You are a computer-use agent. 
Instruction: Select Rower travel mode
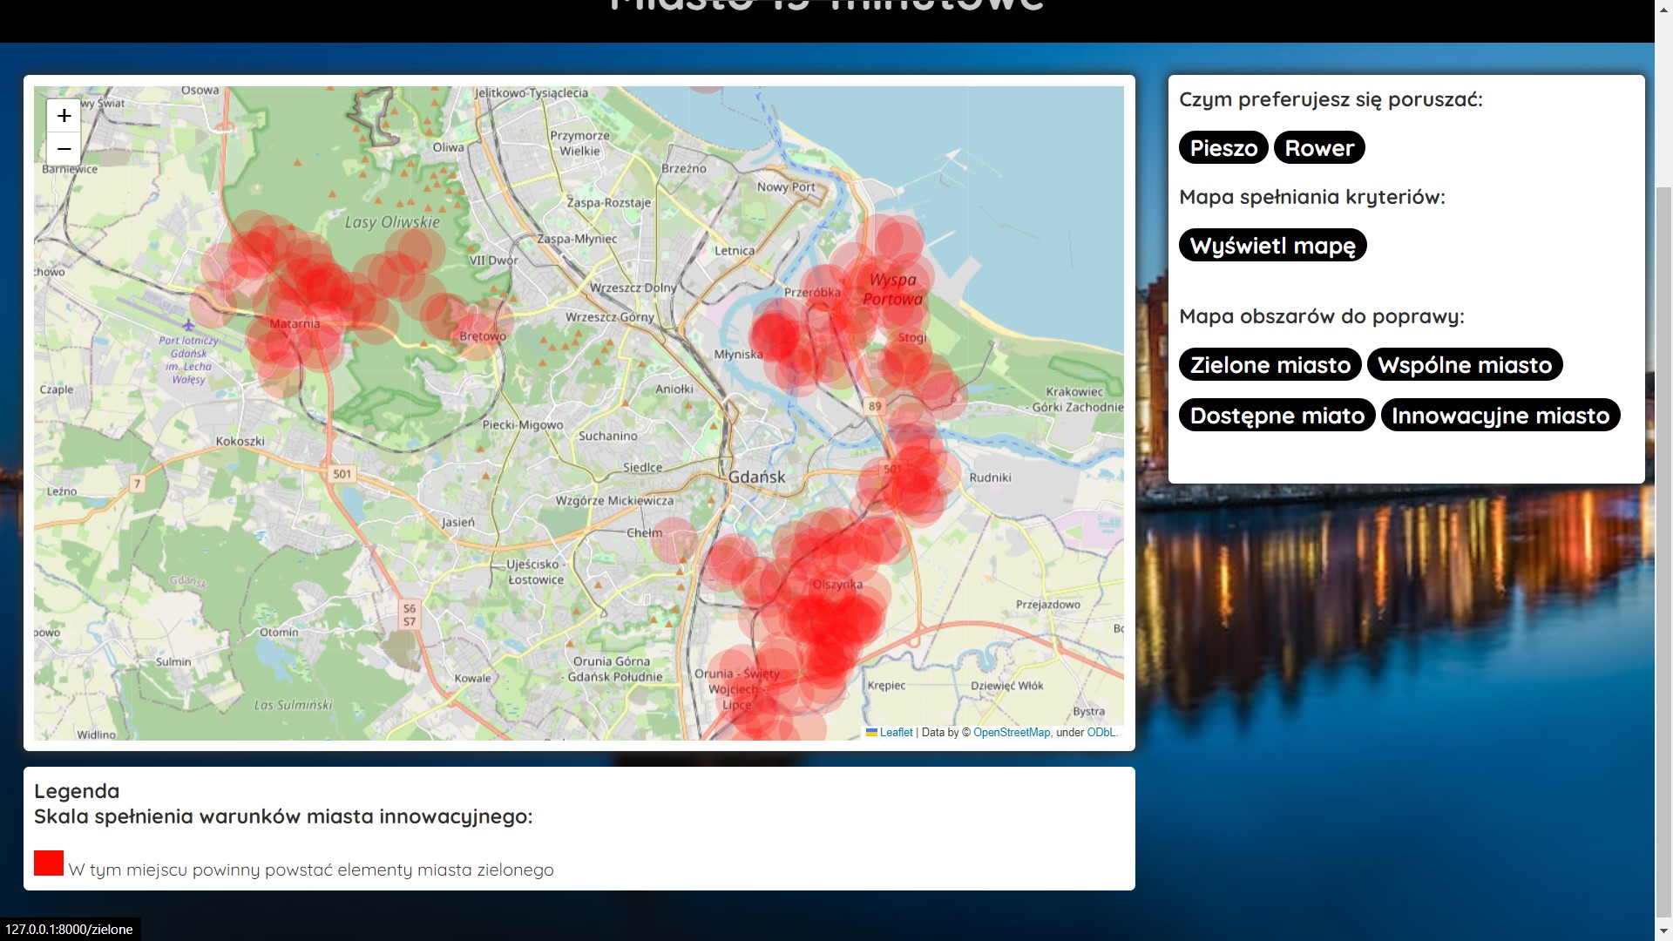pos(1318,148)
